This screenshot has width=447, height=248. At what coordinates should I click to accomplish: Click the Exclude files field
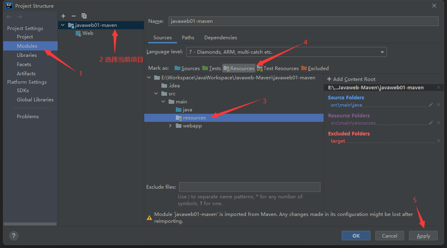(x=250, y=187)
